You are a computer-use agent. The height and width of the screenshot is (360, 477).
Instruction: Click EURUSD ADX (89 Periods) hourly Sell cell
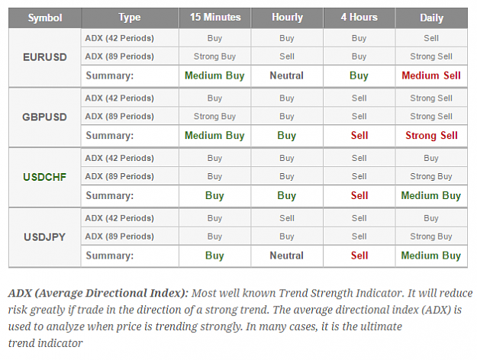[x=287, y=56]
